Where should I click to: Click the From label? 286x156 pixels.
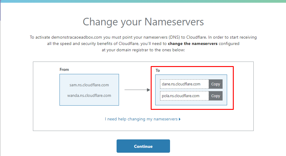pyautogui.click(x=64, y=70)
